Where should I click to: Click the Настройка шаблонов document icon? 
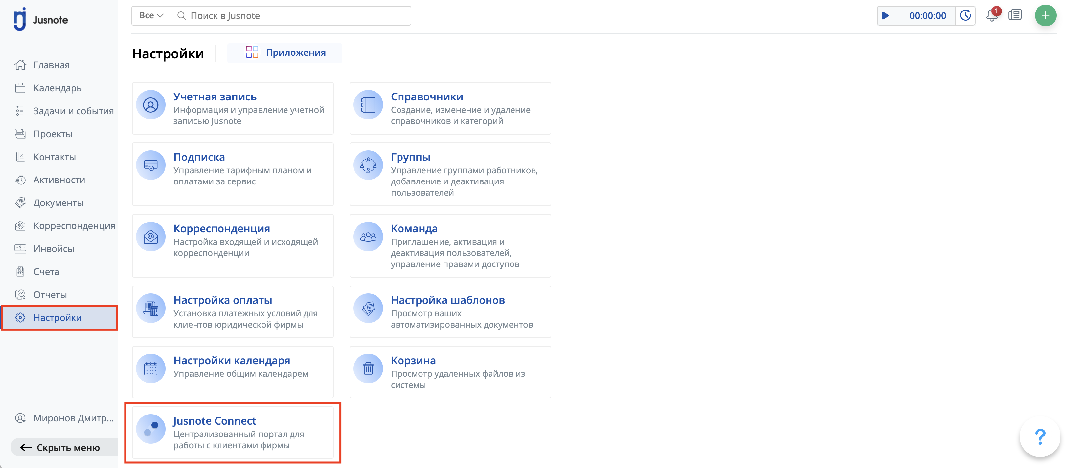pyautogui.click(x=368, y=308)
